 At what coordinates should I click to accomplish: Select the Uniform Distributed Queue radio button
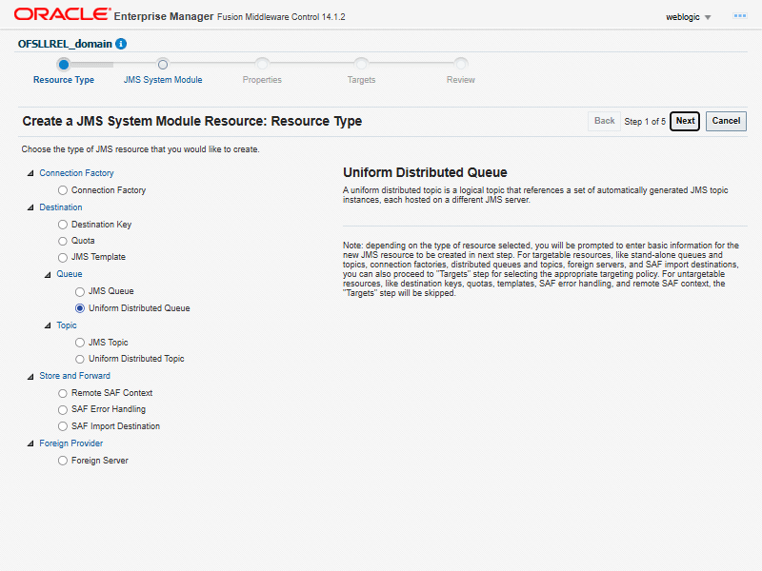coord(80,308)
